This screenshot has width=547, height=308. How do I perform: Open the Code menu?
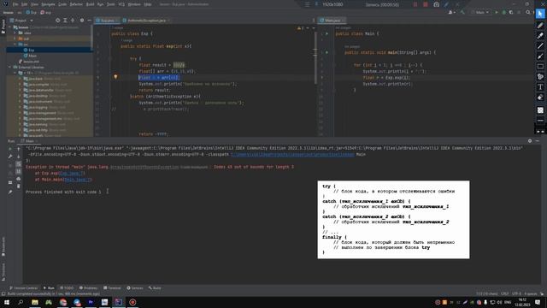coord(62,4)
